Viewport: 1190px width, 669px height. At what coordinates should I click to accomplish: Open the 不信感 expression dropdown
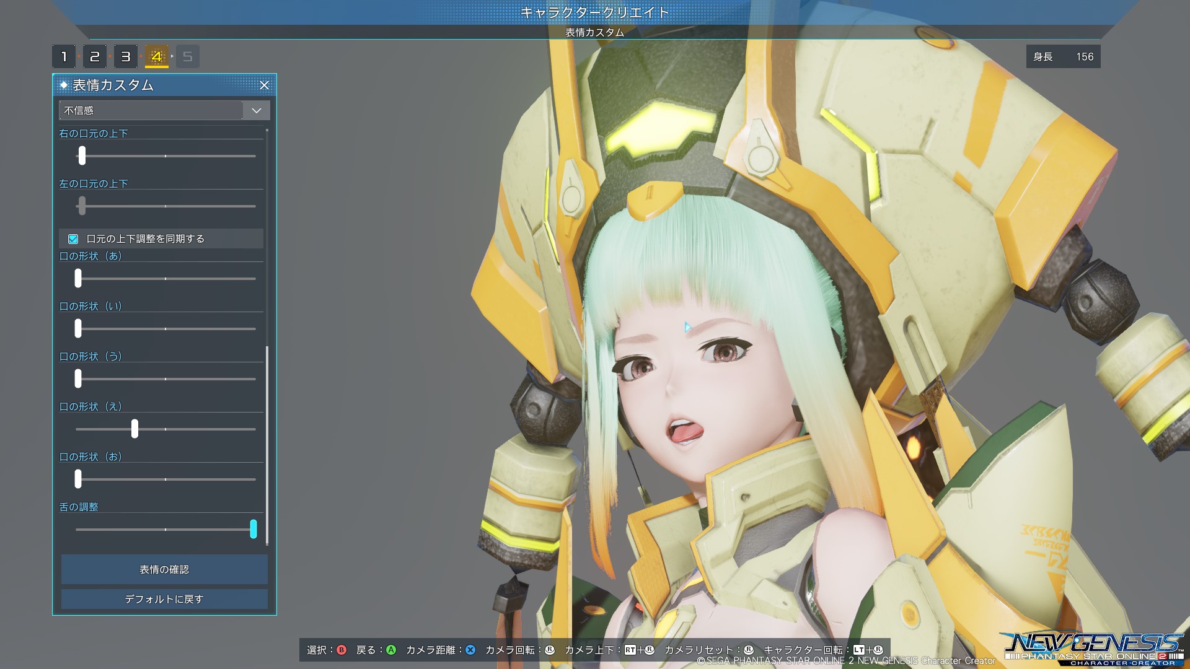[151, 110]
